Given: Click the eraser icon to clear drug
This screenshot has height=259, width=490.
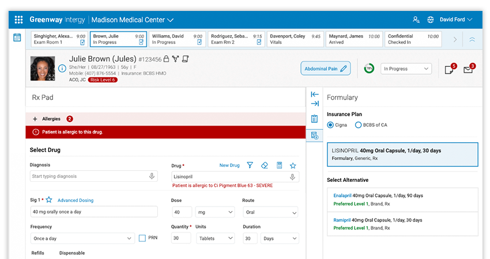Looking at the screenshot, I should pyautogui.click(x=265, y=165).
